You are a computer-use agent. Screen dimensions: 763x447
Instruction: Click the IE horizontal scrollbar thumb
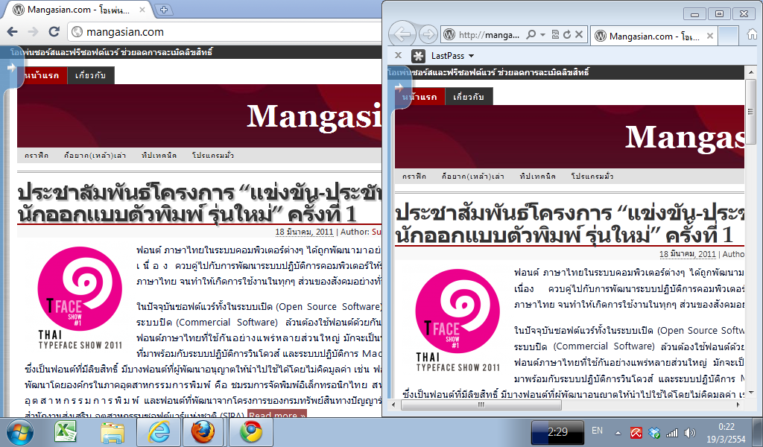(481, 405)
